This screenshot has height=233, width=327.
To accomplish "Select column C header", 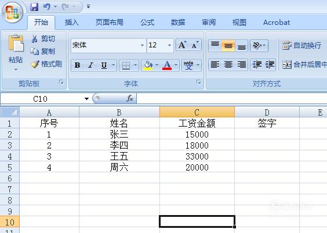I will 197,112.
